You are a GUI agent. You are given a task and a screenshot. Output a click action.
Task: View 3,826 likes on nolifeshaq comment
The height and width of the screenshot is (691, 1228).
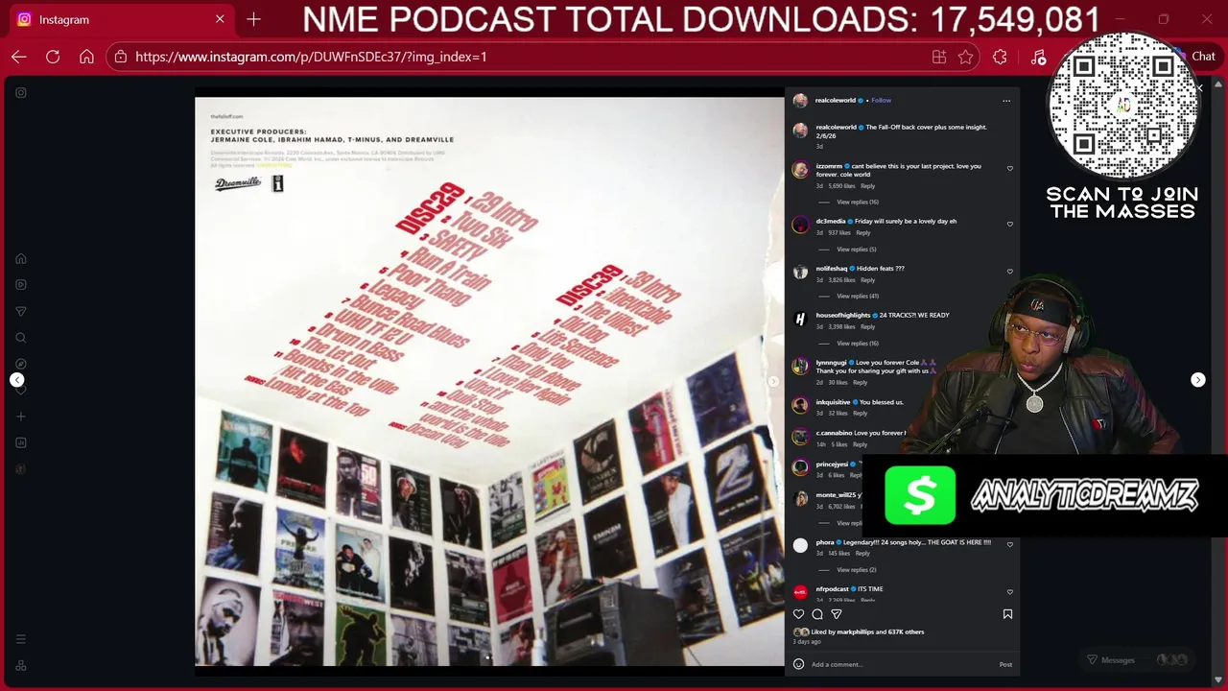[841, 279]
